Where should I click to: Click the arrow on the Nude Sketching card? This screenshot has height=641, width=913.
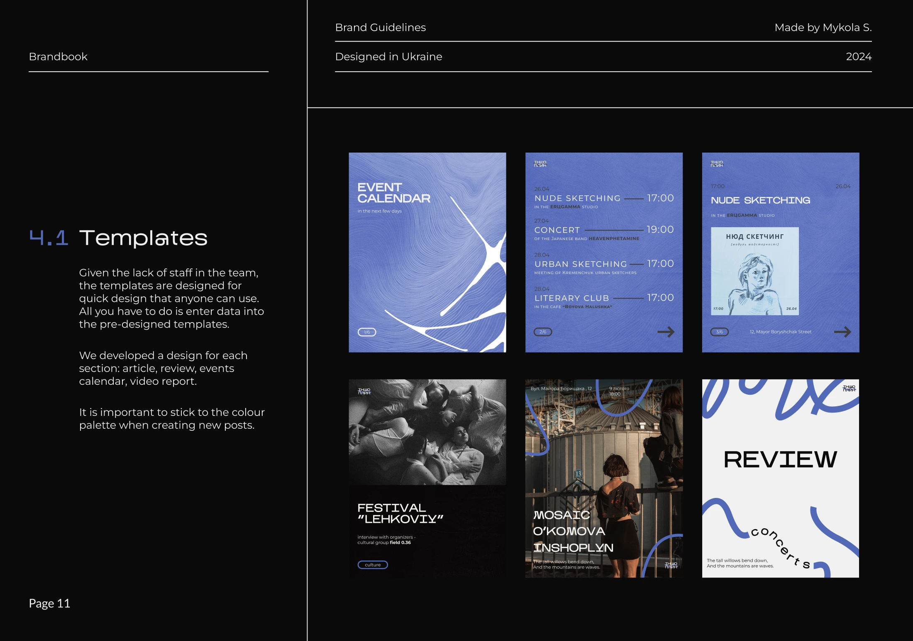point(842,332)
